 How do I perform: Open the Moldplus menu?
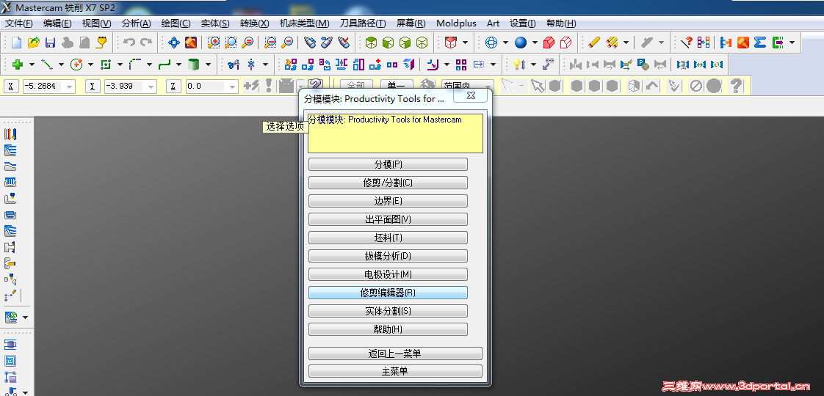pos(456,23)
